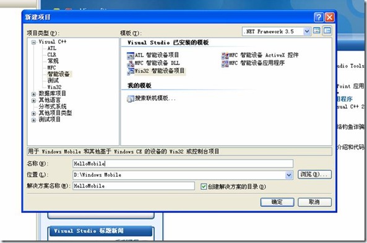Viewport: 367px width, 243px height.
Task: Collapse the Visual C++ tree node
Action: click(33, 42)
